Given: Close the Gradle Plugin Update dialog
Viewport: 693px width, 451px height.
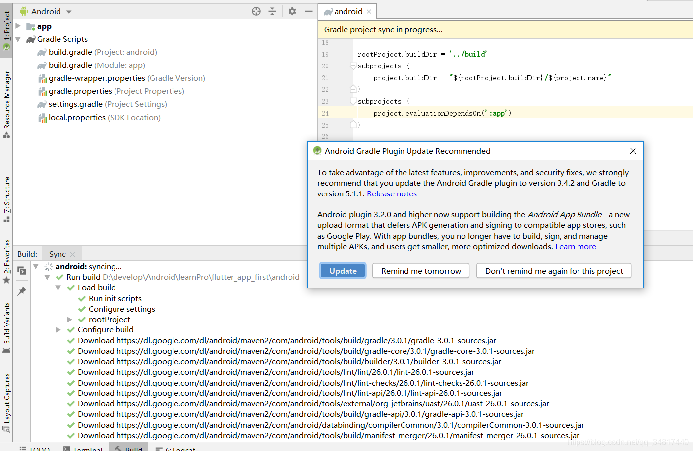Looking at the screenshot, I should [633, 151].
